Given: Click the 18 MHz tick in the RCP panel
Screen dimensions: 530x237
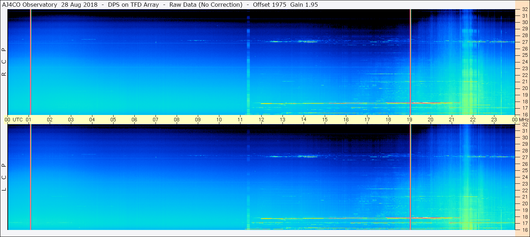Looking at the screenshot, I should tap(525, 102).
